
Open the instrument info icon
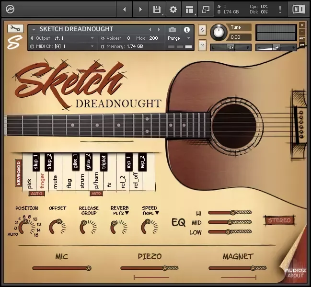tap(186, 30)
